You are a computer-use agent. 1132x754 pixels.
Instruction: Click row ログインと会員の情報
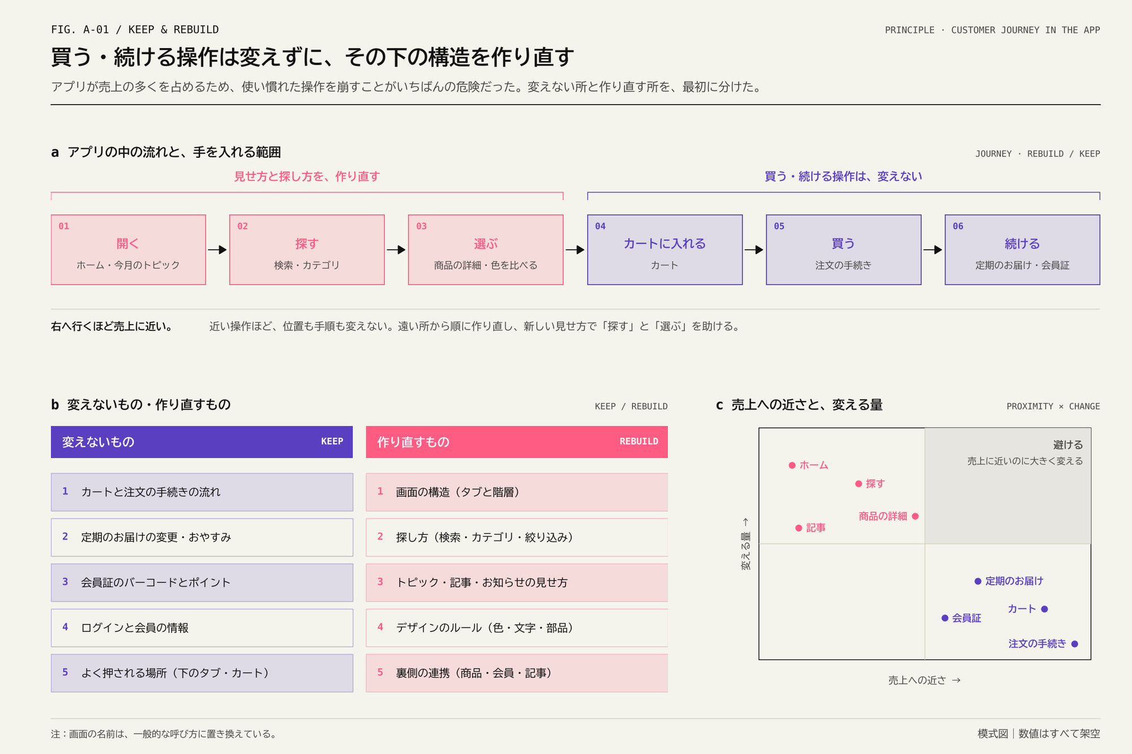(x=201, y=628)
